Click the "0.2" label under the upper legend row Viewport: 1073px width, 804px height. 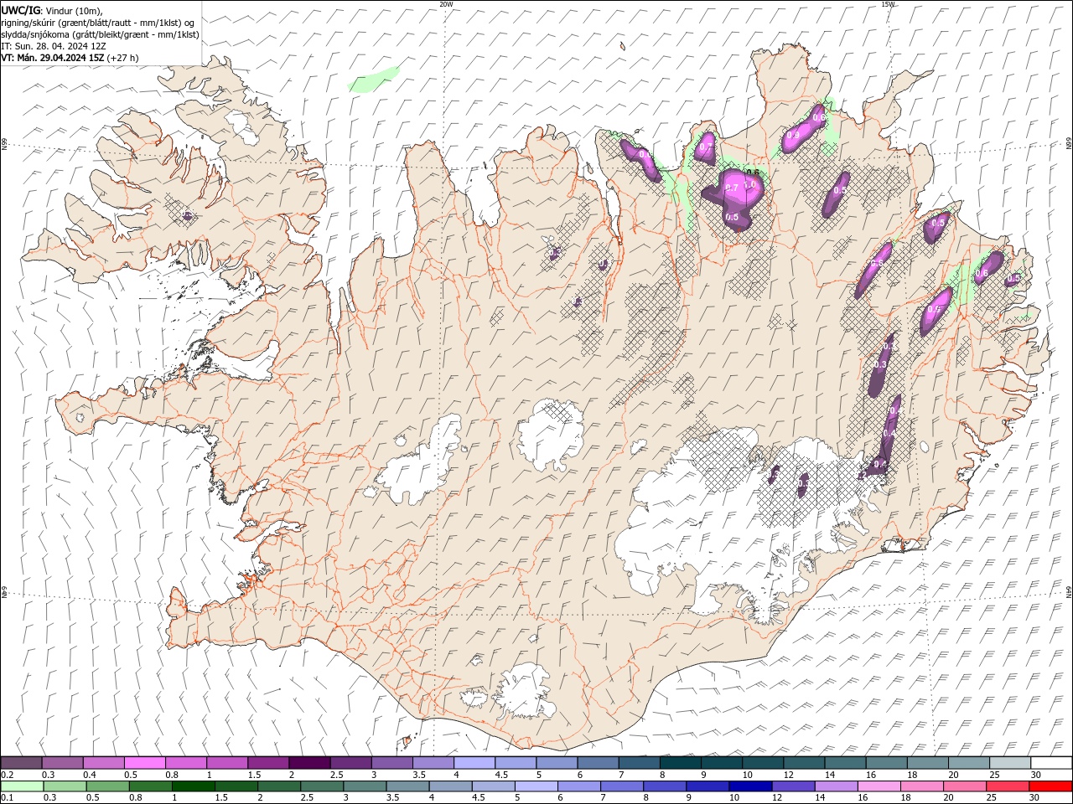(x=8, y=775)
